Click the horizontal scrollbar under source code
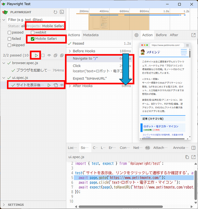198x209 pixels. 121,206
